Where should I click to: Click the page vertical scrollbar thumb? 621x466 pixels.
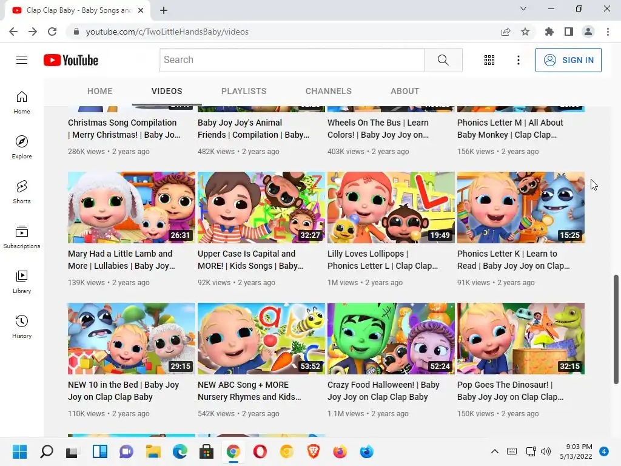pos(616,329)
